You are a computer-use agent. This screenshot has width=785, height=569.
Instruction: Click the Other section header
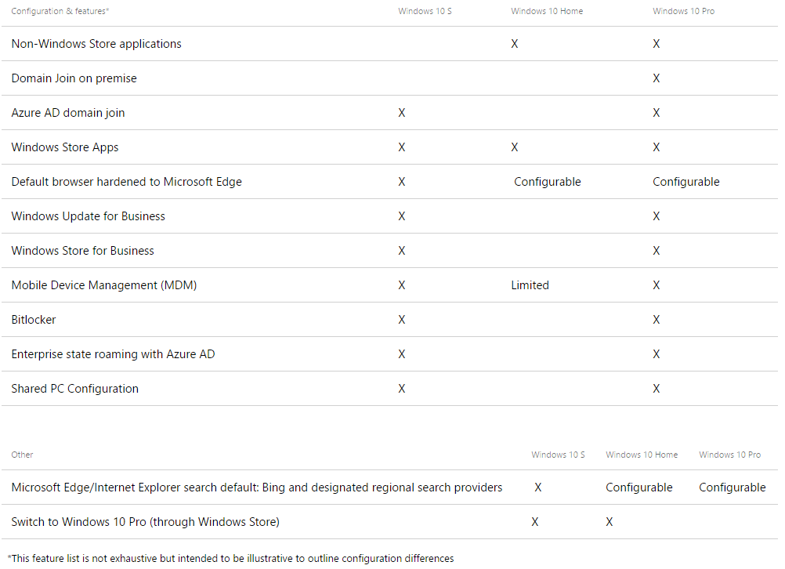pyautogui.click(x=22, y=455)
